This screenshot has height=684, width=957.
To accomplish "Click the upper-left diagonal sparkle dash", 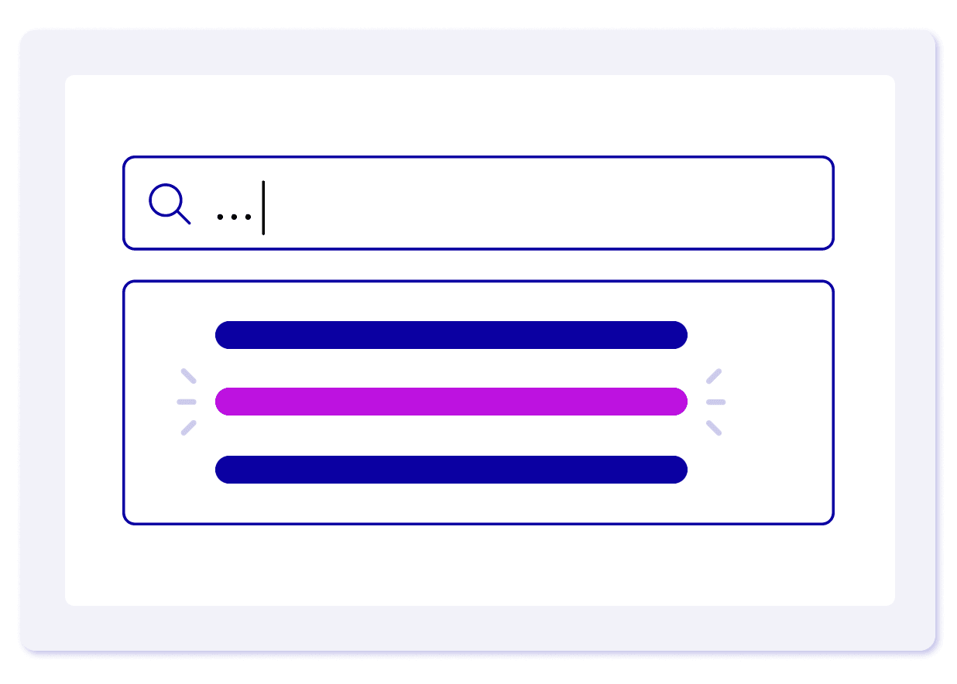I will (188, 376).
